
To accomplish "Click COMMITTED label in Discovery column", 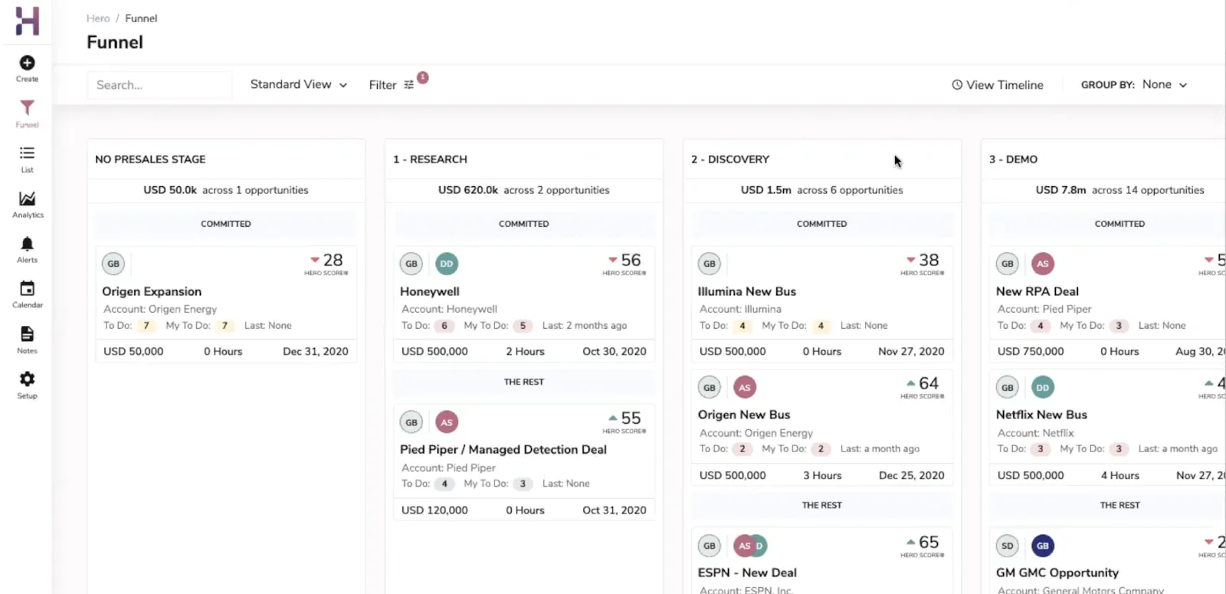I will pyautogui.click(x=821, y=224).
